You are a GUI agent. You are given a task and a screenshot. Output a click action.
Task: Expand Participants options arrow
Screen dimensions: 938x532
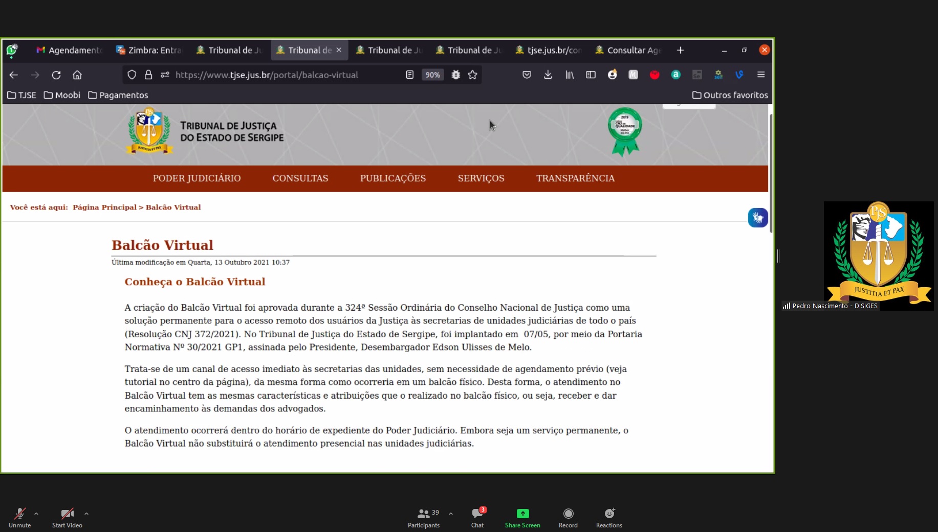click(451, 514)
